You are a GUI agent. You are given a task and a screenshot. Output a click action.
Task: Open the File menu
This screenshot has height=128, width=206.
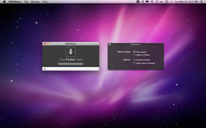26,2
